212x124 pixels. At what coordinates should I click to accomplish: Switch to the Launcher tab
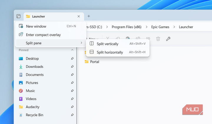click(54, 16)
